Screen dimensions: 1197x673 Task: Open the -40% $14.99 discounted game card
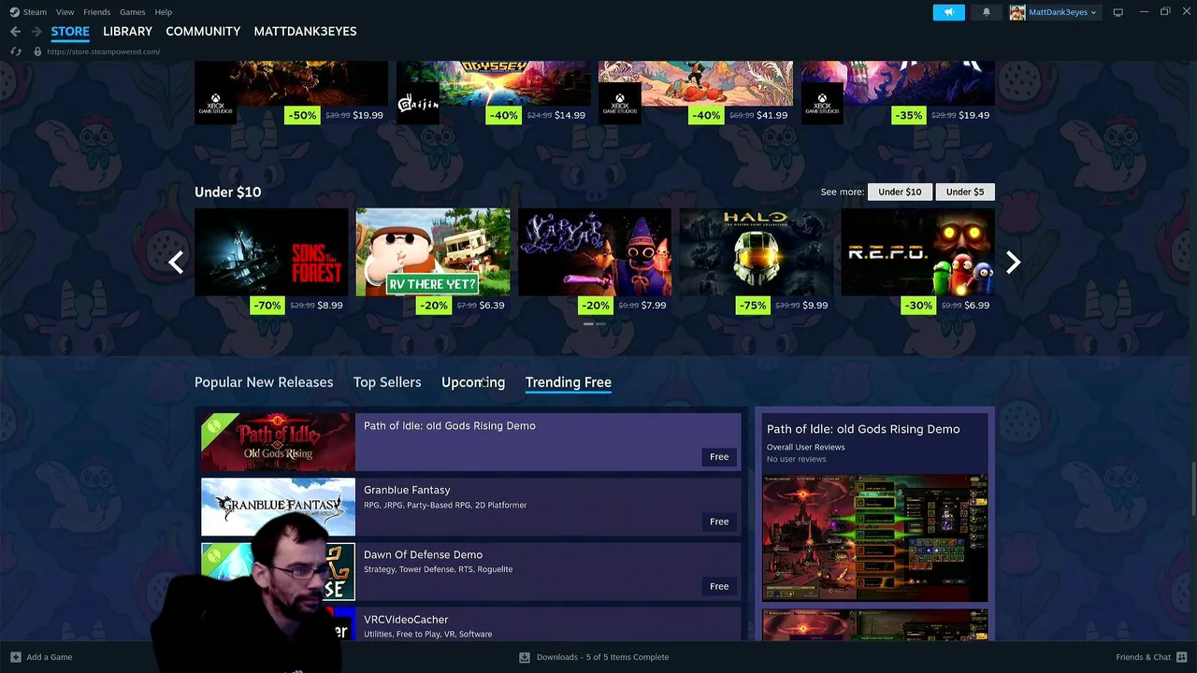tap(494, 93)
